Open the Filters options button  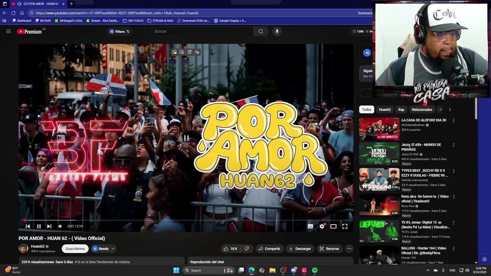pyautogui.click(x=120, y=31)
